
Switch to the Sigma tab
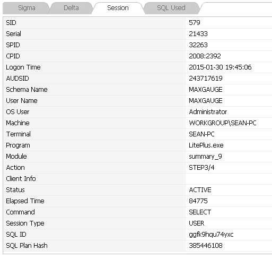pyautogui.click(x=27, y=8)
